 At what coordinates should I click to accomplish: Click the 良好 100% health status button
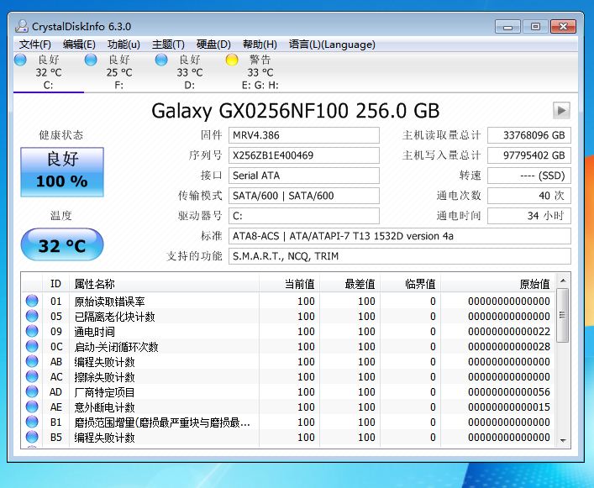coord(62,172)
